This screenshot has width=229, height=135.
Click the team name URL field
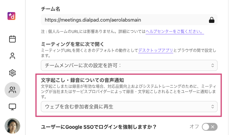tap(124, 20)
